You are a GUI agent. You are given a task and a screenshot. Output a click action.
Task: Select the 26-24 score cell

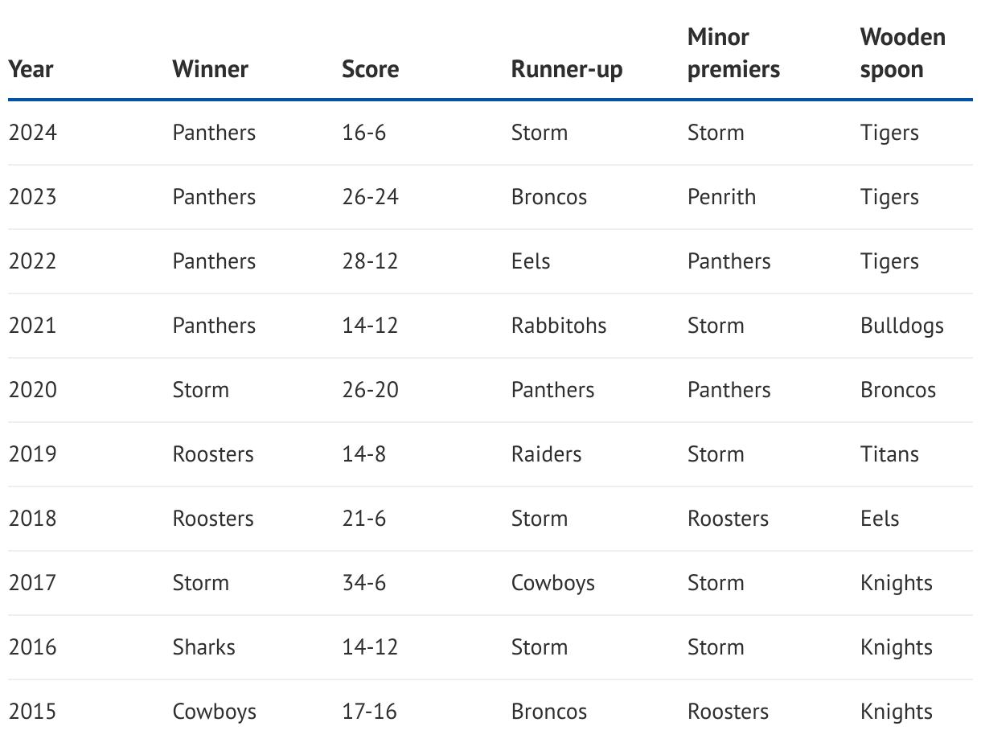coord(371,197)
